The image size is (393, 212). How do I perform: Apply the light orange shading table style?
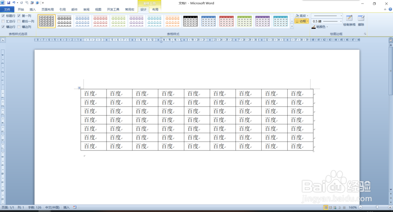(173, 21)
